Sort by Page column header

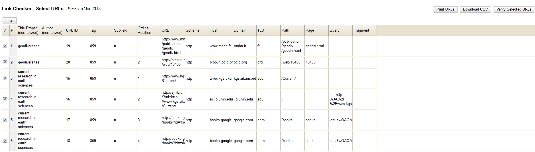pyautogui.click(x=316, y=30)
